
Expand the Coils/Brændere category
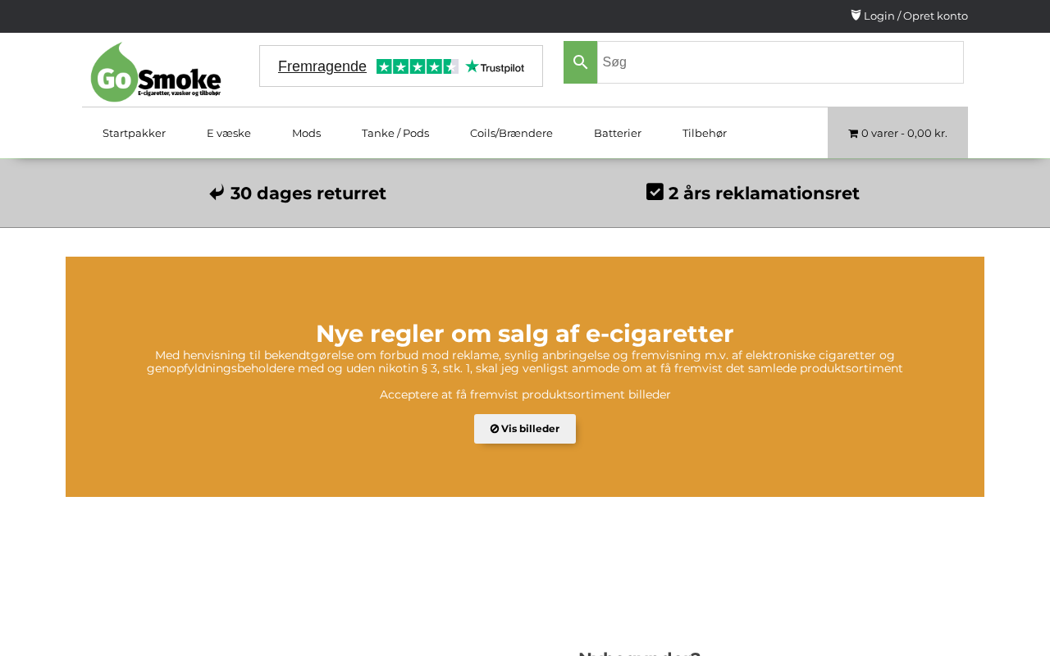pyautogui.click(x=511, y=133)
